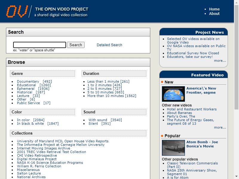239x179 pixels.
Task: Open the Detailed Search link
Action: [109, 45]
